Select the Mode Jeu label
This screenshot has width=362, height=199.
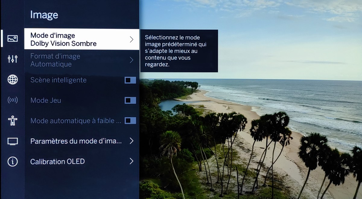(x=46, y=100)
